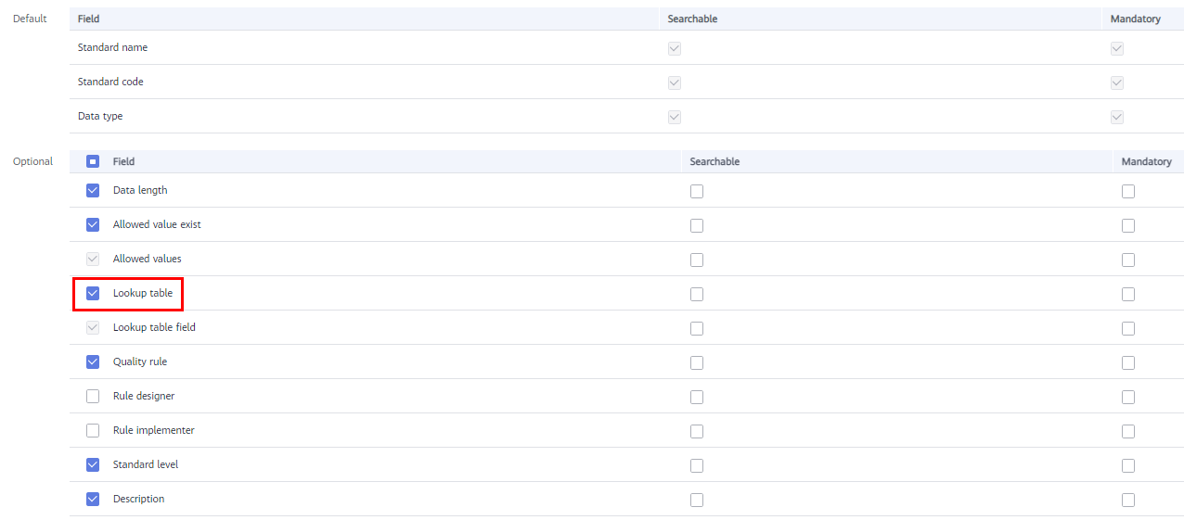This screenshot has height=520, width=1184.
Task: Toggle the select-all checkbox in Optional header
Action: click(x=93, y=161)
